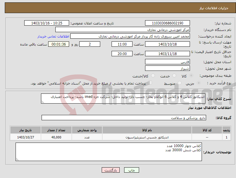
Task: Select the کالا radio button
Action: (191, 76)
